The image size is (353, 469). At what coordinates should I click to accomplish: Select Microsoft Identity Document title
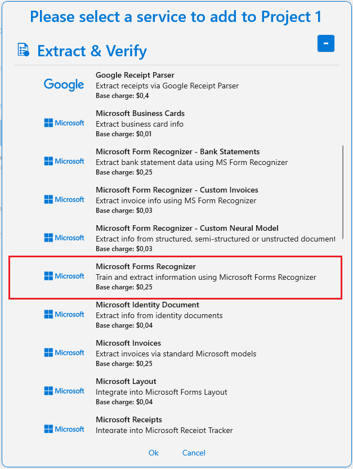[148, 305]
